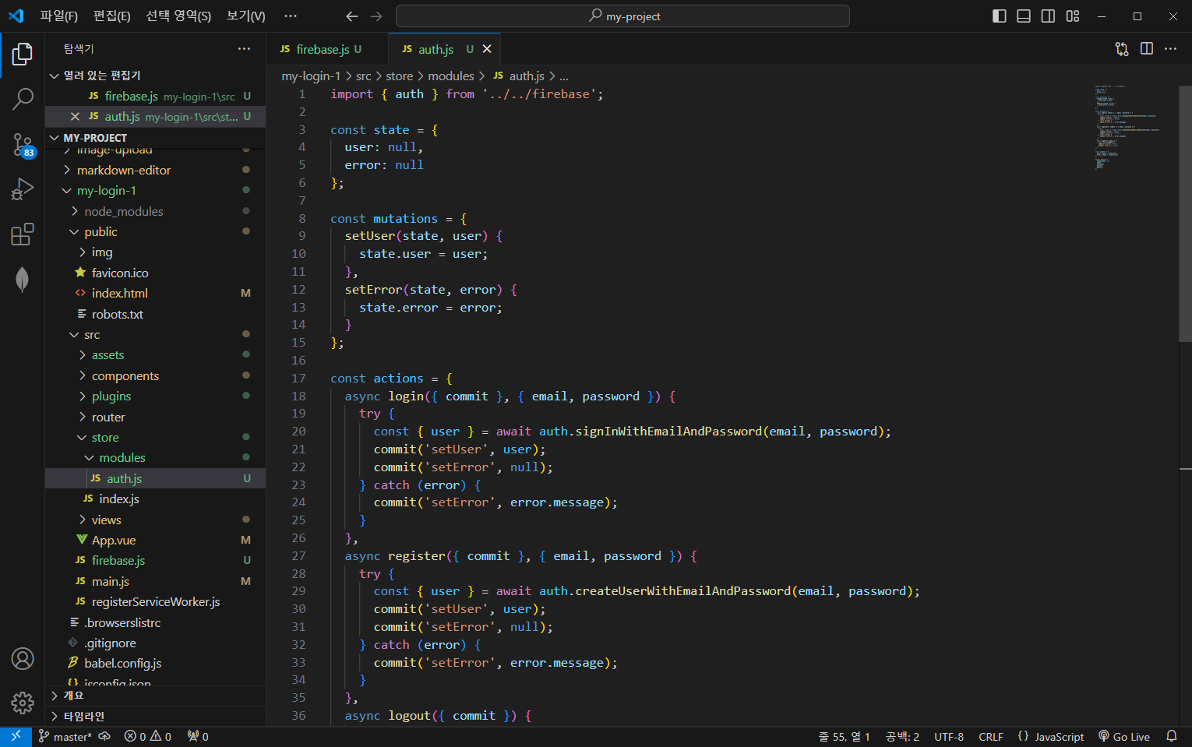Click the editor vertical scrollbar thumb
The image size is (1192, 747).
[1185, 213]
